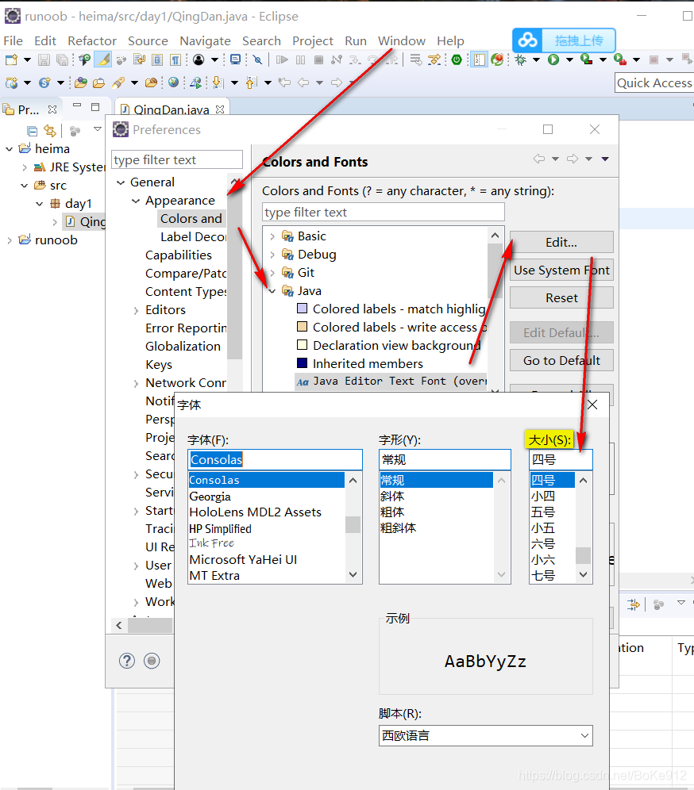This screenshot has height=790, width=694.
Task: Open the 脚本(R) script dropdown
Action: [486, 735]
